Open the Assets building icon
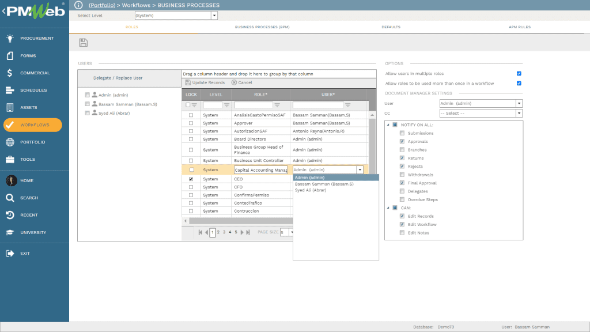Viewport: 590px width, 332px height. click(x=10, y=108)
